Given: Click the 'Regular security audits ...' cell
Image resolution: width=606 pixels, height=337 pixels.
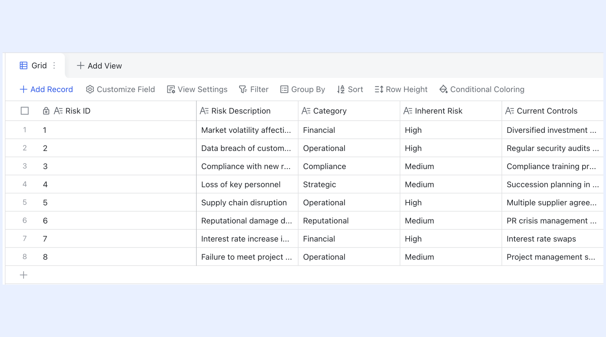Looking at the screenshot, I should coord(552,148).
